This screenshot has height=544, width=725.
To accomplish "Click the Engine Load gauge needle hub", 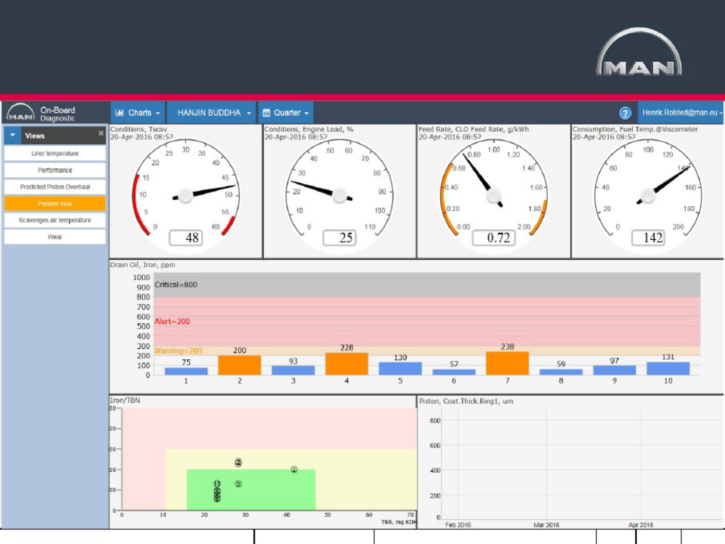I will coord(340,196).
